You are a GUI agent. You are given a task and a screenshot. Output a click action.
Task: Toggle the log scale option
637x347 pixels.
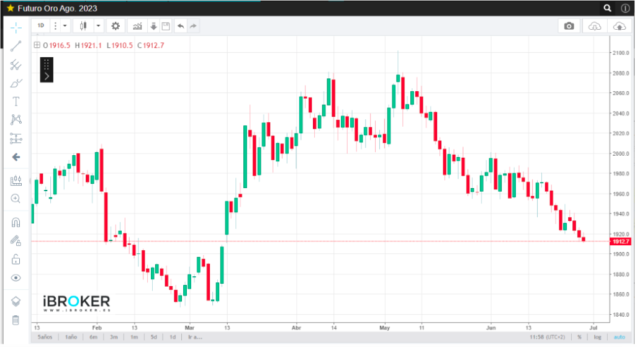click(597, 337)
